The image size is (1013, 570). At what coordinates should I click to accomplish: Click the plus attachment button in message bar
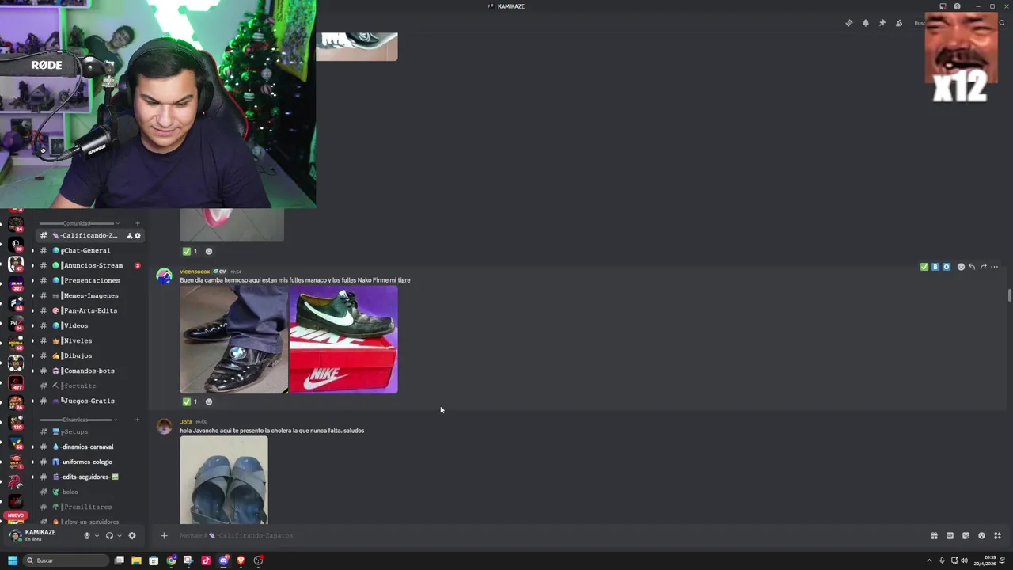coord(164,535)
